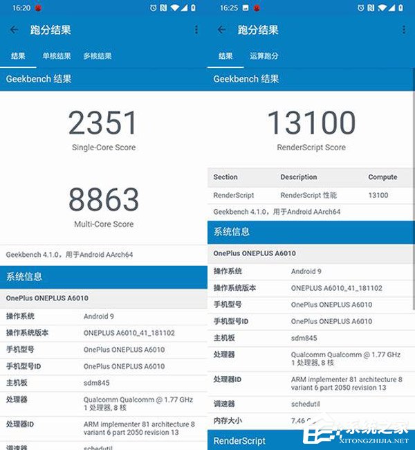This screenshot has width=415, height=450.
Task: Tap the Wi-Fi icon in right status bar
Action: coord(382,8)
